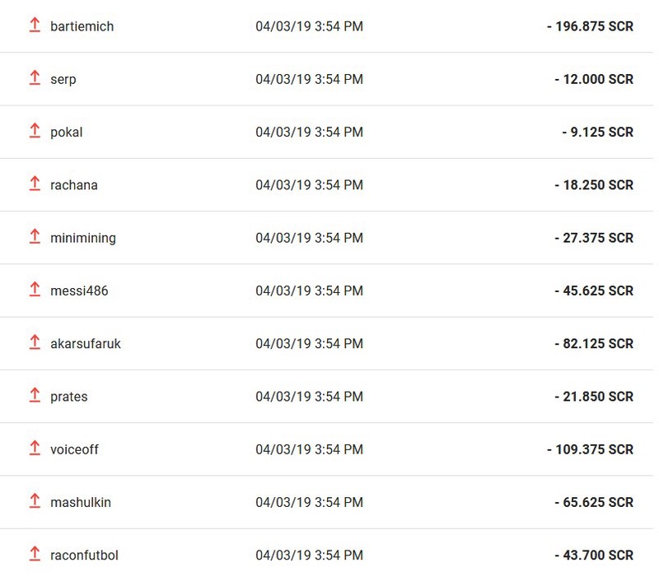Click the outgoing arrow icon for voiceoff
The height and width of the screenshot is (581, 659).
[35, 448]
